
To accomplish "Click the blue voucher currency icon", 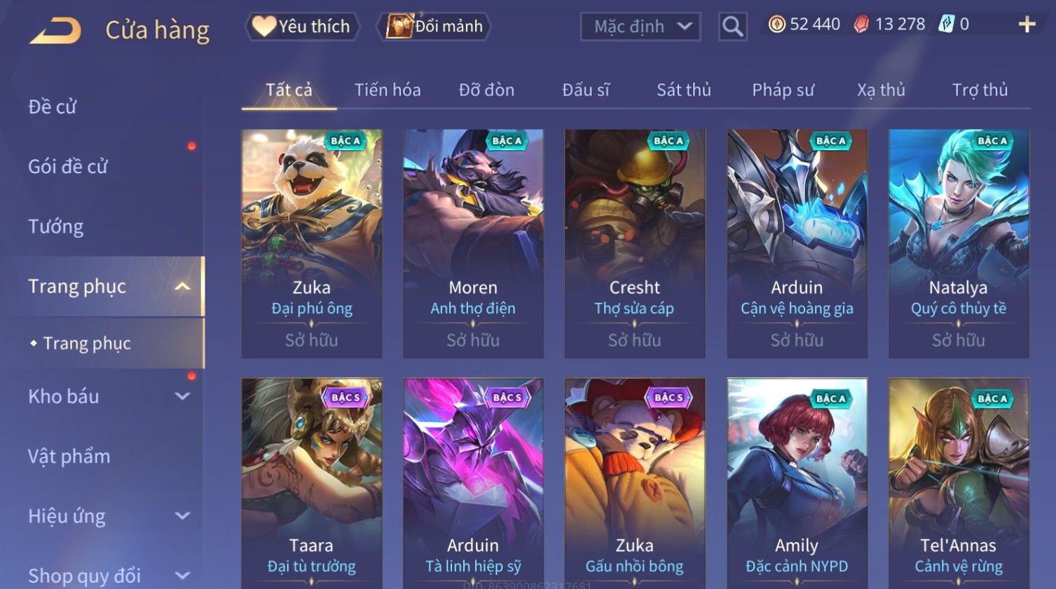I will pos(946,25).
